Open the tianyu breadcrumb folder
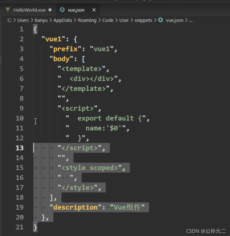230x236 pixels. [x=41, y=20]
